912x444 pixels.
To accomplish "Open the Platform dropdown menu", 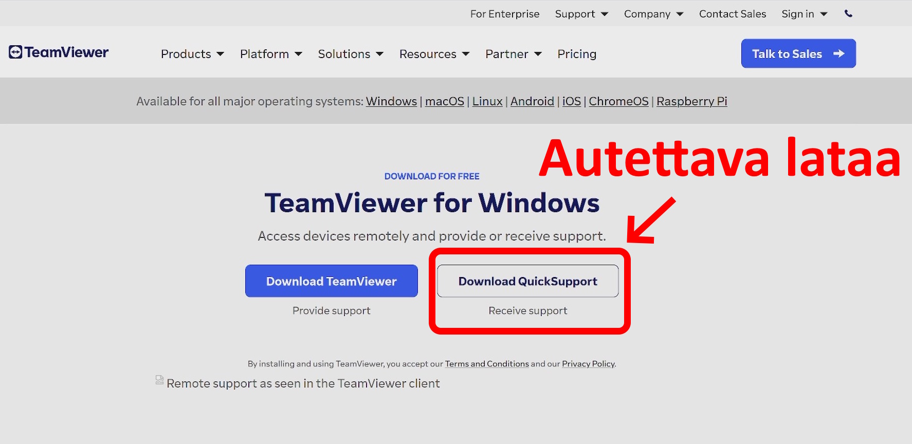I will click(271, 54).
